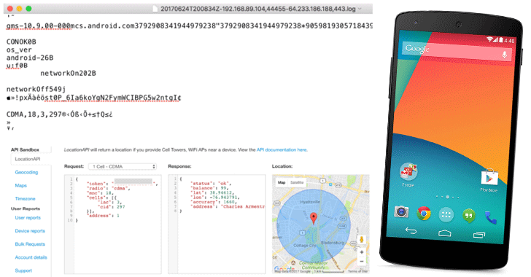531x277 pixels.
Task: Tap the Android home navigation button
Action: 445,233
